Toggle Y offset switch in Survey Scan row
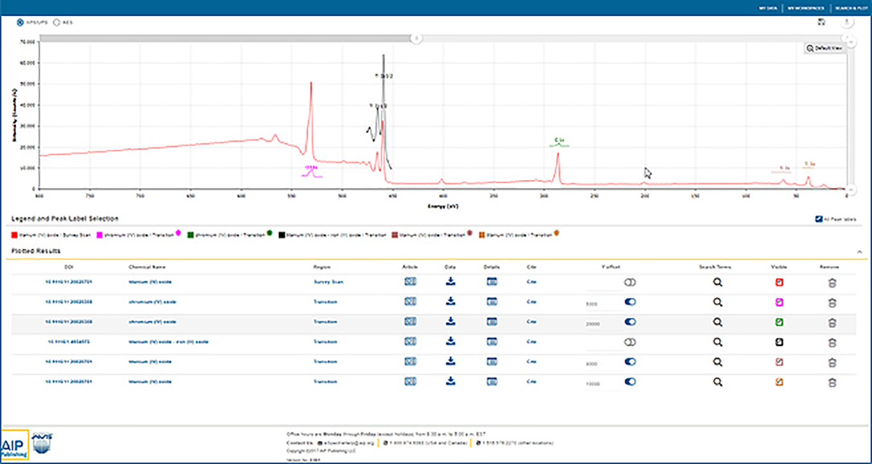The width and height of the screenshot is (872, 464). pyautogui.click(x=631, y=282)
